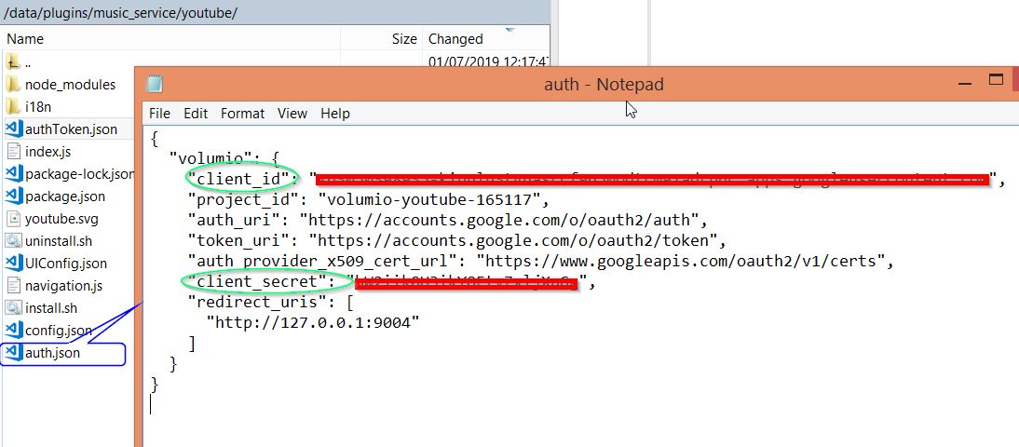Select index.js file name

pos(48,152)
